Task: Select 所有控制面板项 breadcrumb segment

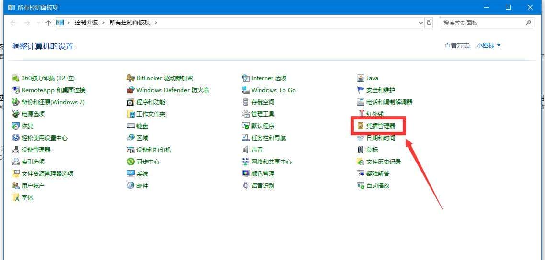Action: click(130, 22)
